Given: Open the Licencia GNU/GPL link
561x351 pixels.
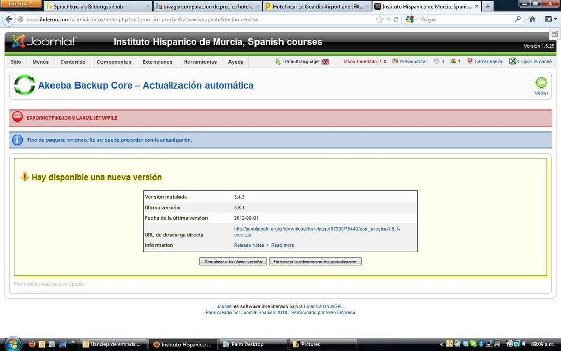Looking at the screenshot, I should pos(323,306).
